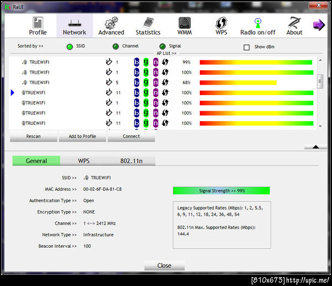This screenshot has height=286, width=332.
Task: Click the Close button at bottom
Action: 164,266
